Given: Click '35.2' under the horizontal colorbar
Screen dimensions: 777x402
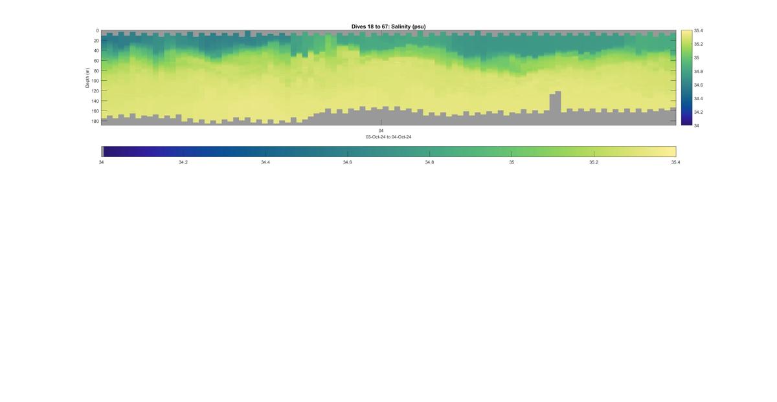Looking at the screenshot, I should (594, 162).
